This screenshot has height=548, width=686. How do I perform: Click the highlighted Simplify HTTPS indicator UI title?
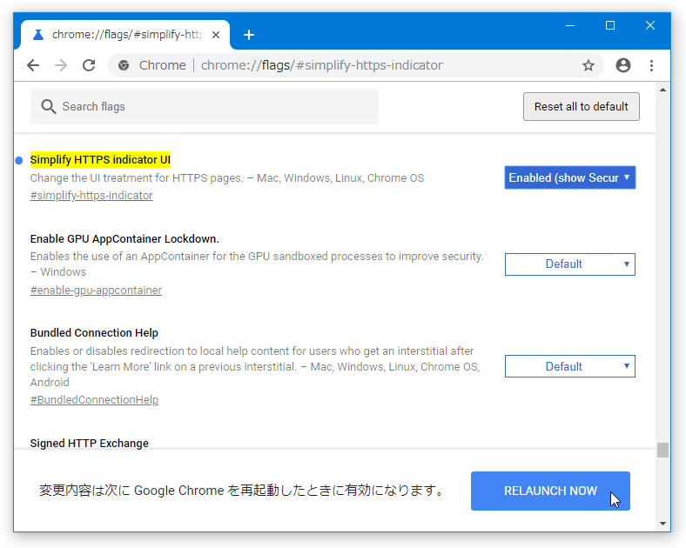point(100,160)
